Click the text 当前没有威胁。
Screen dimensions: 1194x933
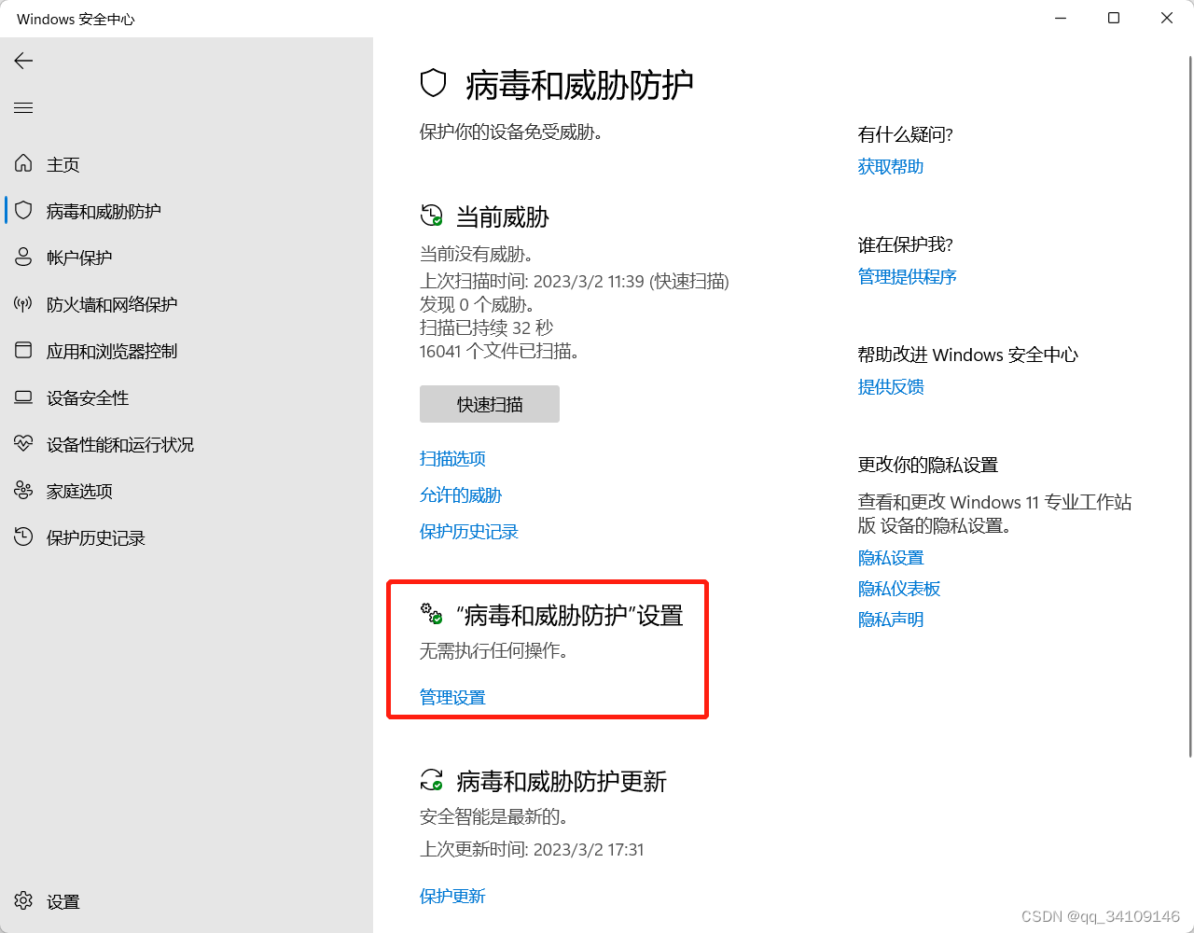pos(477,254)
